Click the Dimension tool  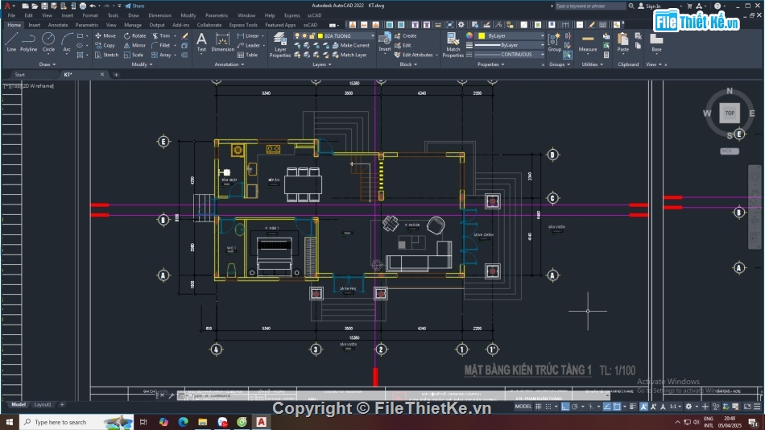[x=222, y=42]
